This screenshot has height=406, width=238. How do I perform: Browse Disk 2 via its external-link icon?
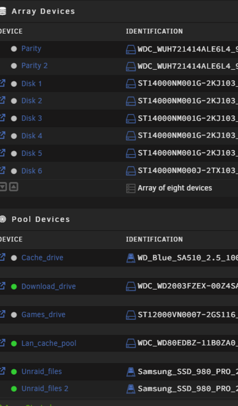(x=2, y=100)
